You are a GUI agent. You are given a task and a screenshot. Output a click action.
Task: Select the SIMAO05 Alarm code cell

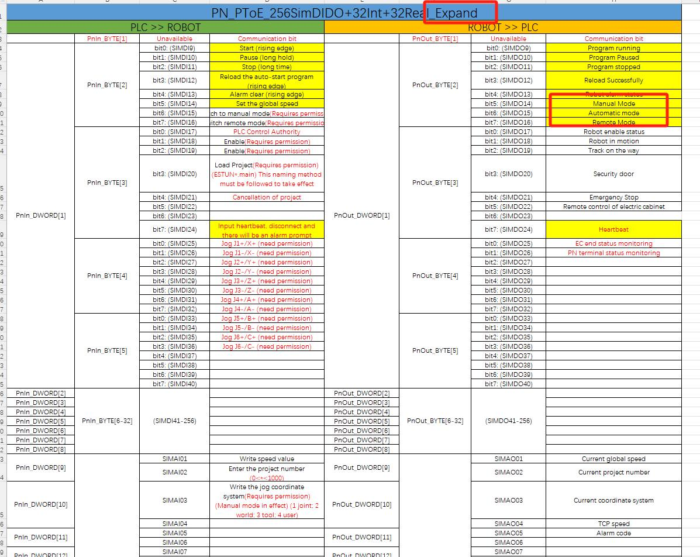(x=614, y=533)
